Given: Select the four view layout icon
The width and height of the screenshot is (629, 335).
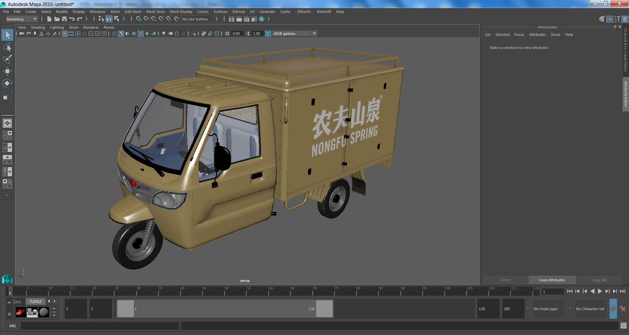Looking at the screenshot, I should (x=7, y=135).
